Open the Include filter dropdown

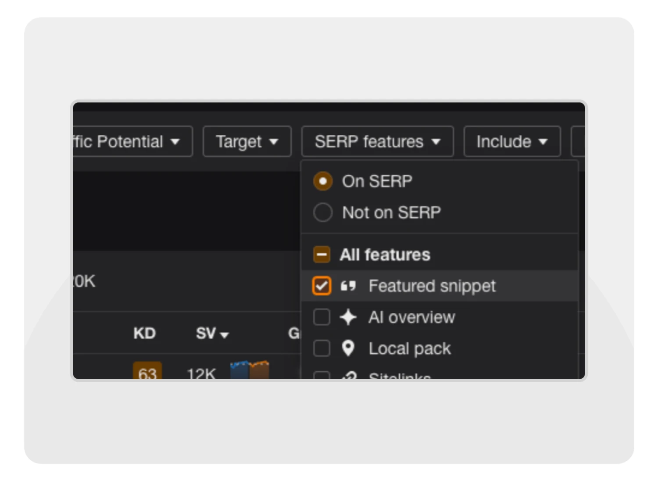tap(512, 142)
